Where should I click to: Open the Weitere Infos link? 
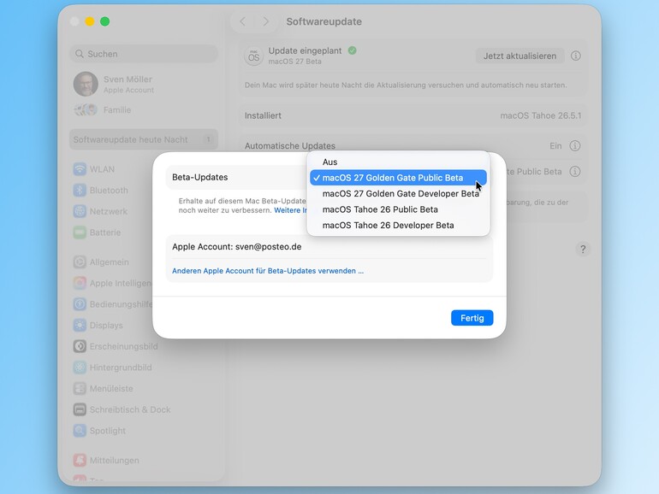(x=290, y=210)
